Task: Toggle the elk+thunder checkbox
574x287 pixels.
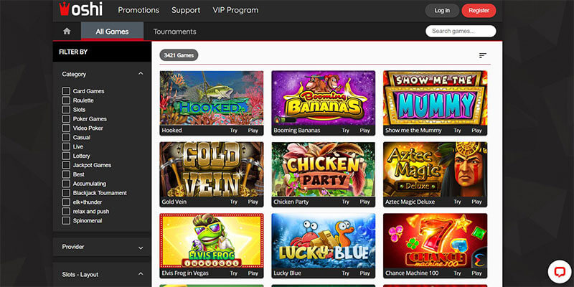Action: [x=66, y=202]
